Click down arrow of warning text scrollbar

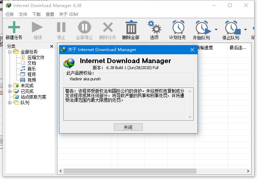tap(190, 117)
